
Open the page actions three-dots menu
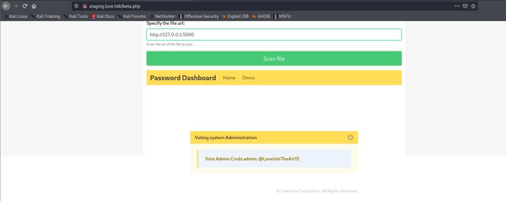456,6
